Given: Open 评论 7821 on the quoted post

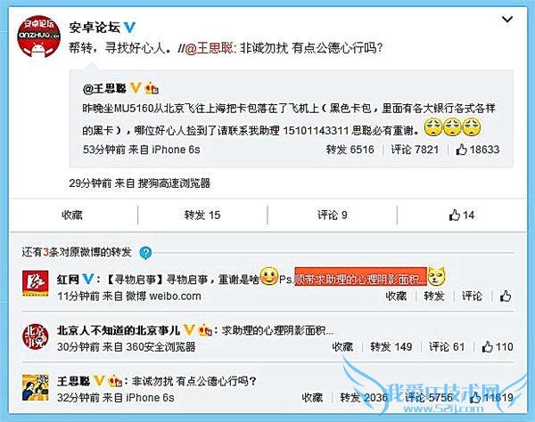Looking at the screenshot, I should click(415, 150).
